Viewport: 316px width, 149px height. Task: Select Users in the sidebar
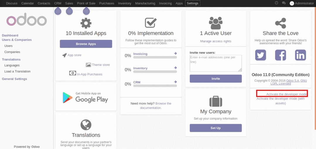8,46
